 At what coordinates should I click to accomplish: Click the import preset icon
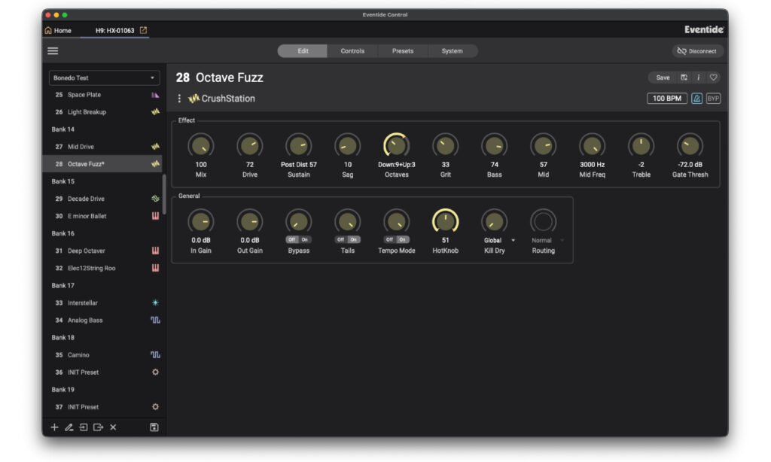pyautogui.click(x=84, y=427)
